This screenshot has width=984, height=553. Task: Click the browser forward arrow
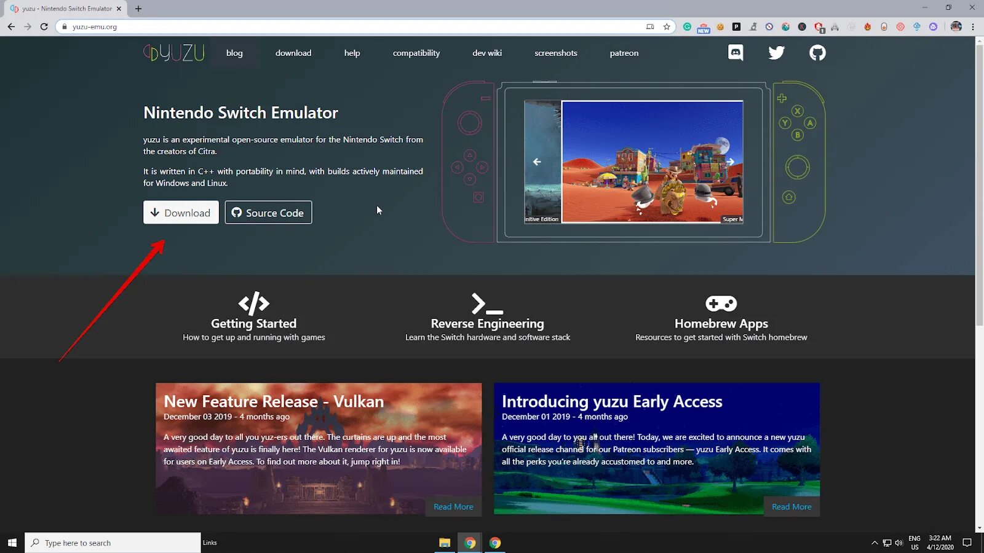(x=28, y=26)
